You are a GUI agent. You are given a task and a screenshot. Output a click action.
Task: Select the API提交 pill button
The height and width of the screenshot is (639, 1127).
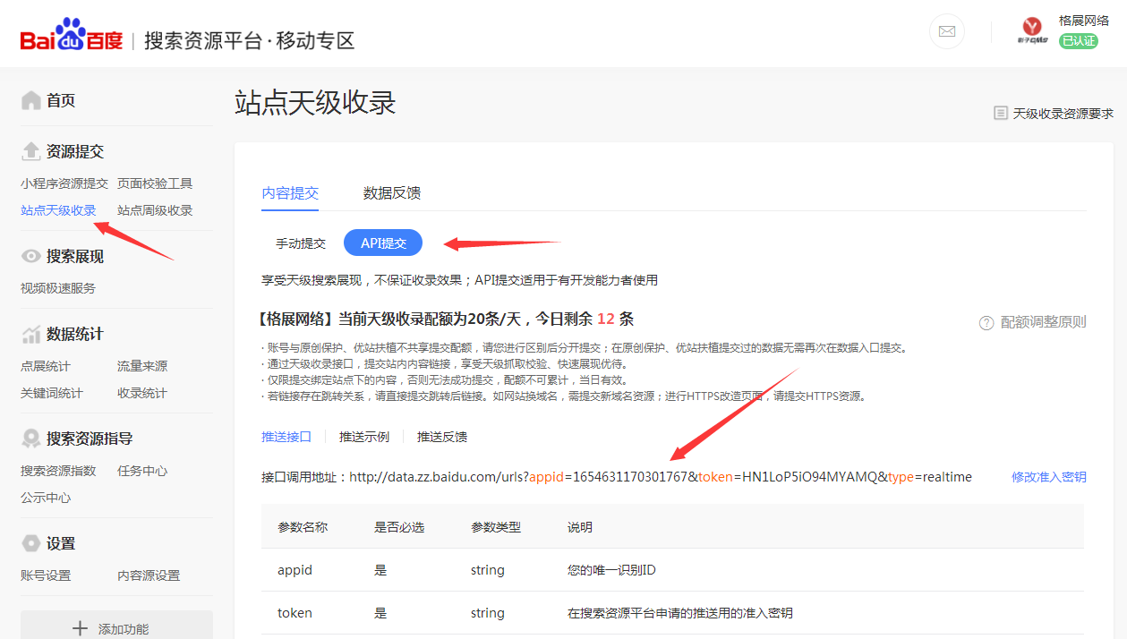click(x=383, y=243)
